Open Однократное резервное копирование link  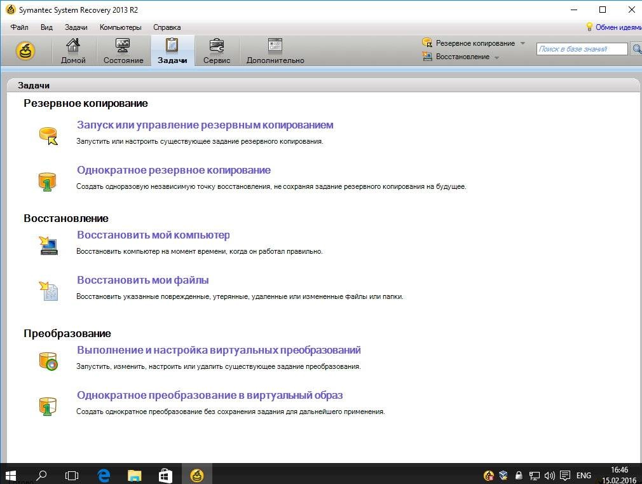click(174, 170)
